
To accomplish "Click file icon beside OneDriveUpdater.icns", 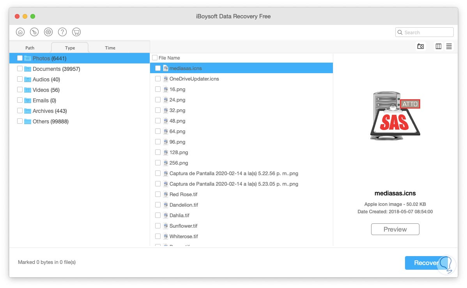I will click(166, 79).
